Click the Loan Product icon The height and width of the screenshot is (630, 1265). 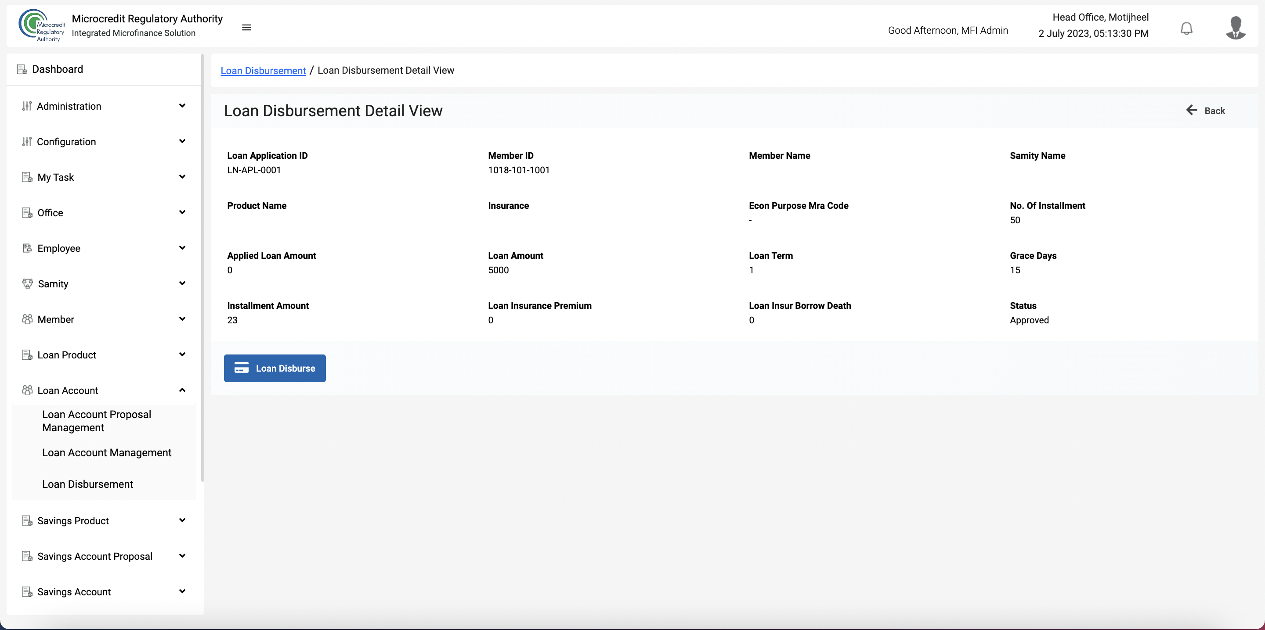click(27, 355)
